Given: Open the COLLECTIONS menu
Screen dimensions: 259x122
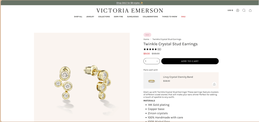Looking at the screenshot, I should [104, 17].
